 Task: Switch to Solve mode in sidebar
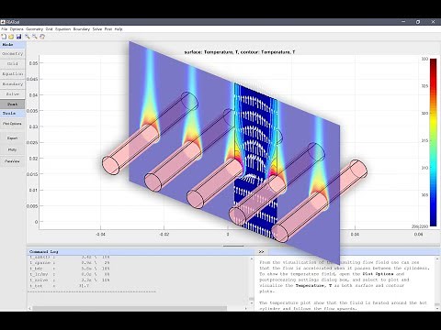tap(13, 93)
